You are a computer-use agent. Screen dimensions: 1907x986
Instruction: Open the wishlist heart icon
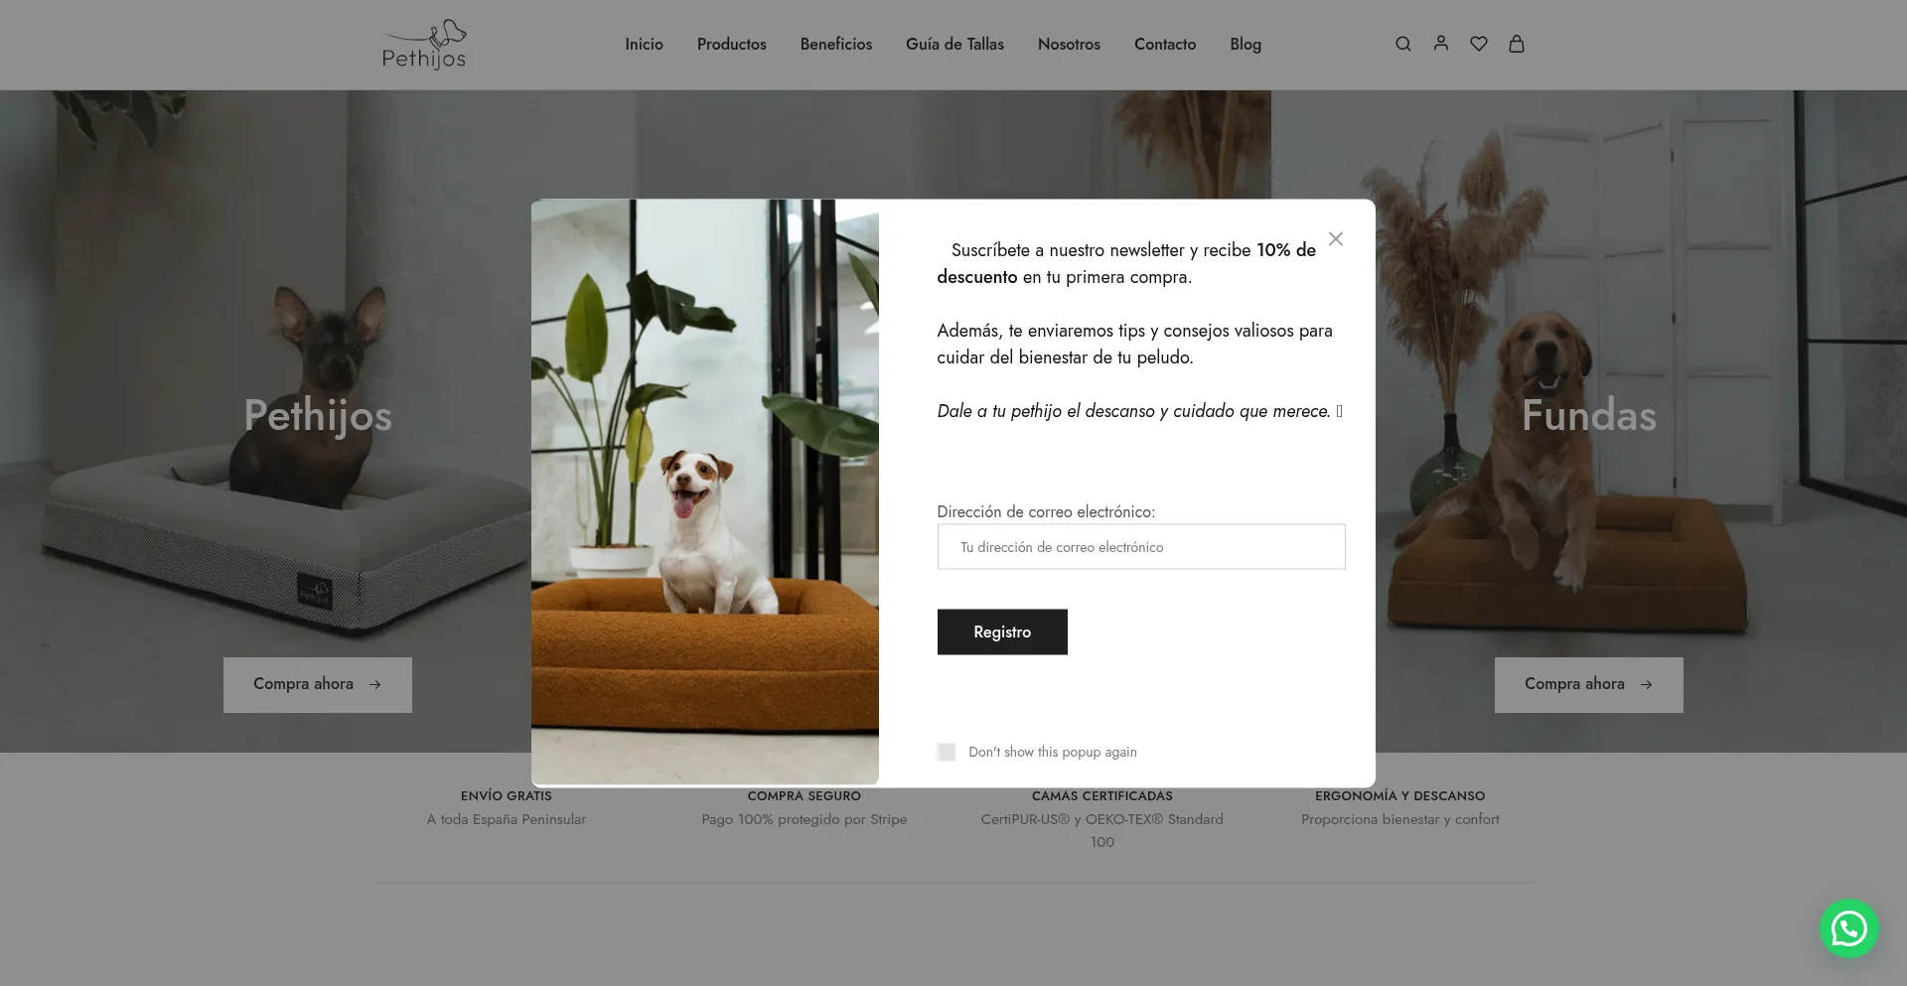click(1479, 44)
